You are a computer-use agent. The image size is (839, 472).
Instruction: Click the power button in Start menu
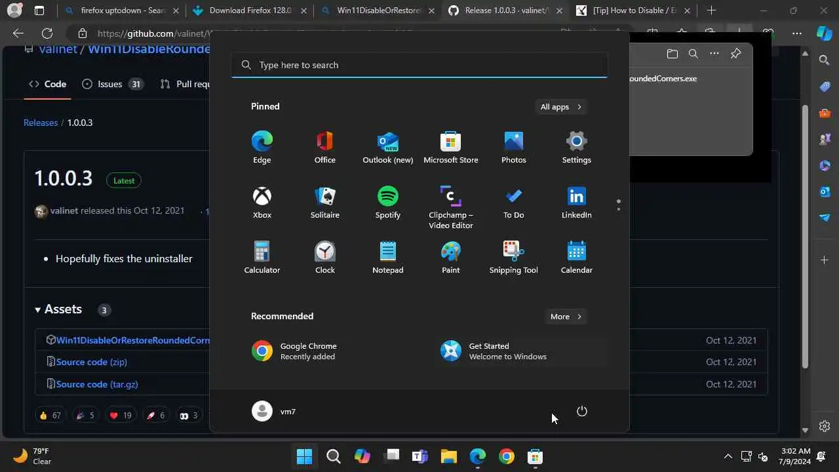point(581,411)
